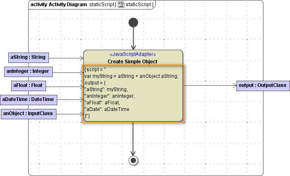The image size is (290, 176).
Task: Select the control flow arrow above final node
Action: pyautogui.click(x=133, y=139)
